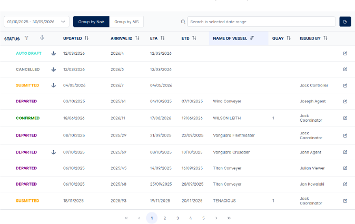
Task: Go to page 4
Action: click(191, 218)
